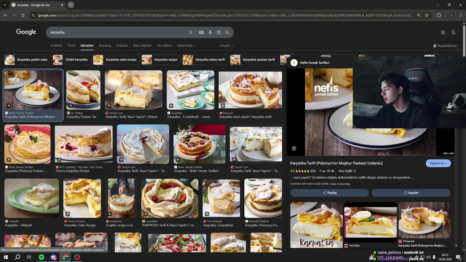Viewport: 466px width, 262px height.
Task: Select the Karpatka polish cake chip
Action: 27,60
